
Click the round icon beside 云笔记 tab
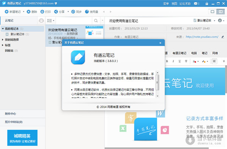41,20
